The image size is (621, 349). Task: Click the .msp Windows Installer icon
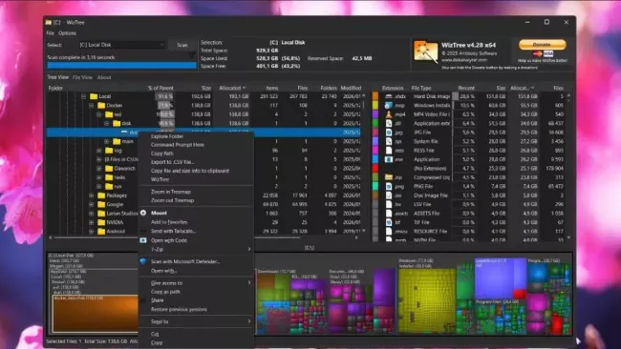(389, 105)
